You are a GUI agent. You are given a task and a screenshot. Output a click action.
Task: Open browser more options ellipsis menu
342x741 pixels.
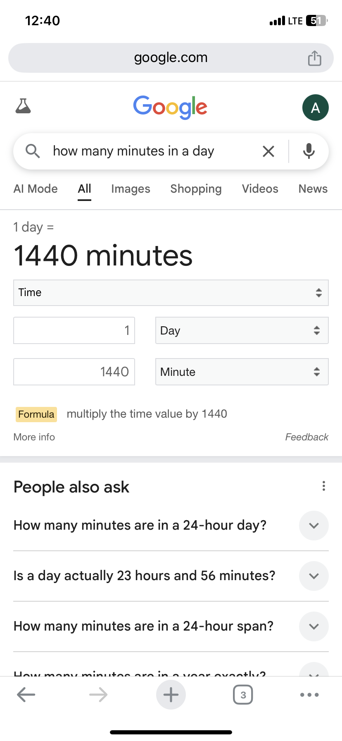point(309,695)
